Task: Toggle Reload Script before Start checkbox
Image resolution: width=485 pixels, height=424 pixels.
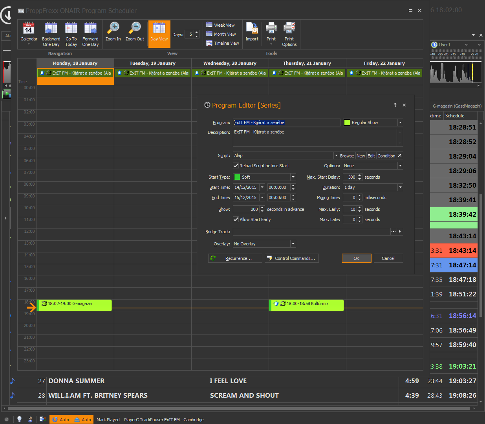Action: pos(236,166)
